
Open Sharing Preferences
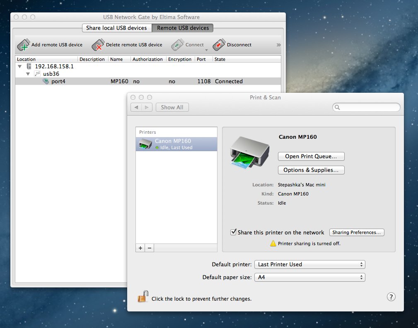[x=357, y=232]
